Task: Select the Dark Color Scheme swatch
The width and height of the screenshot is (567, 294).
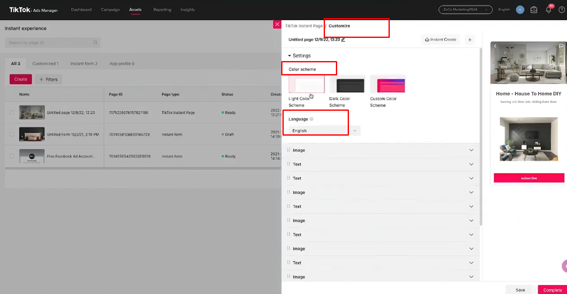Action: pyautogui.click(x=347, y=84)
